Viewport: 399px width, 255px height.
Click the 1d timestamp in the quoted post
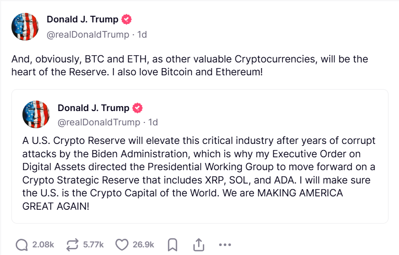[x=153, y=122]
